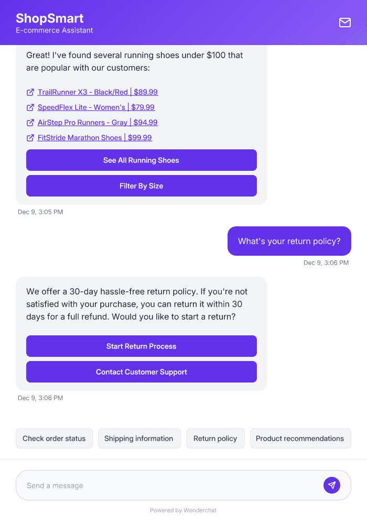Open the AirStep Pro Runners Gray link

point(98,122)
